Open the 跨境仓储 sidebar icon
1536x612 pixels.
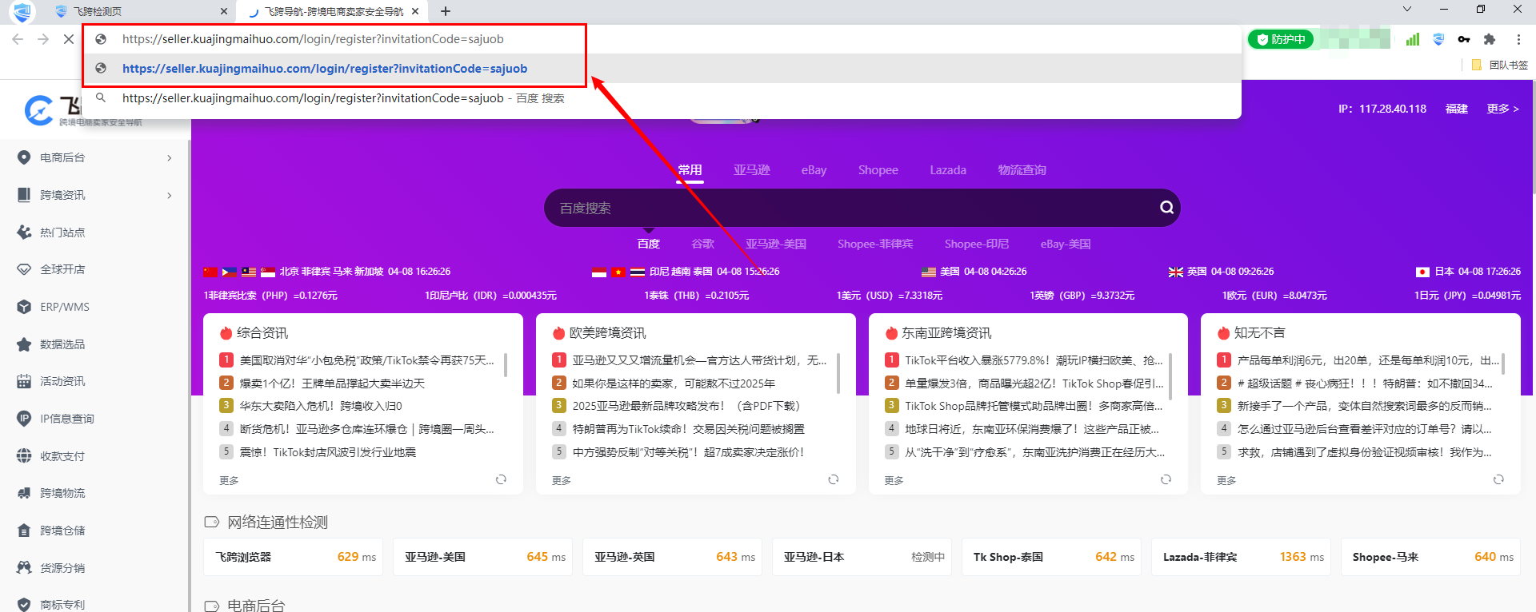(24, 531)
